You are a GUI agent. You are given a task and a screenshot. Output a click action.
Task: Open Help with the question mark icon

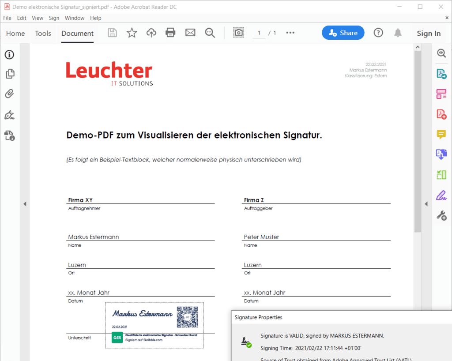coord(378,33)
